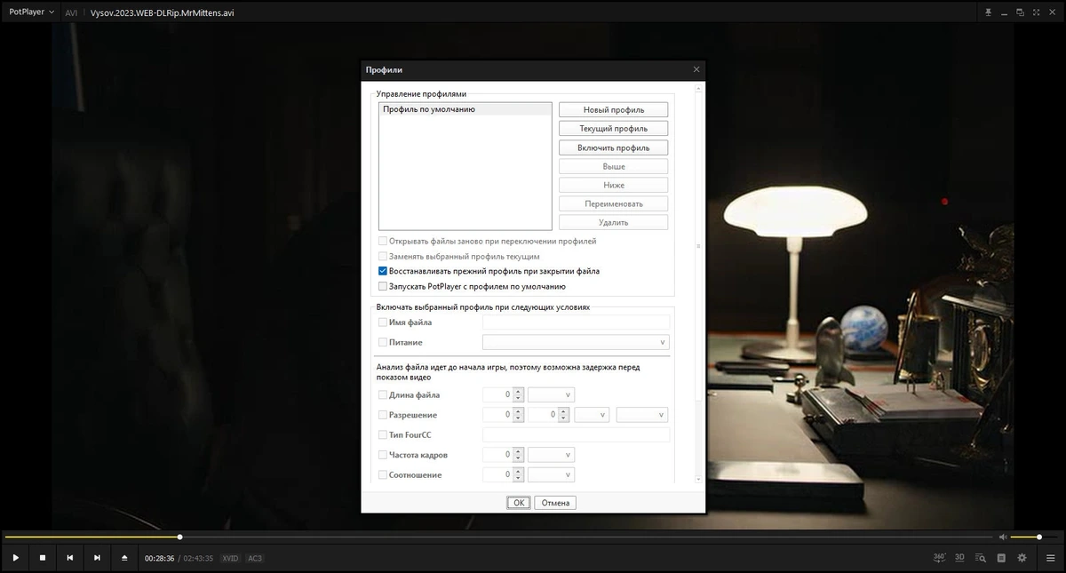Pin the player window on top
Image resolution: width=1066 pixels, height=573 pixels.
(x=988, y=12)
